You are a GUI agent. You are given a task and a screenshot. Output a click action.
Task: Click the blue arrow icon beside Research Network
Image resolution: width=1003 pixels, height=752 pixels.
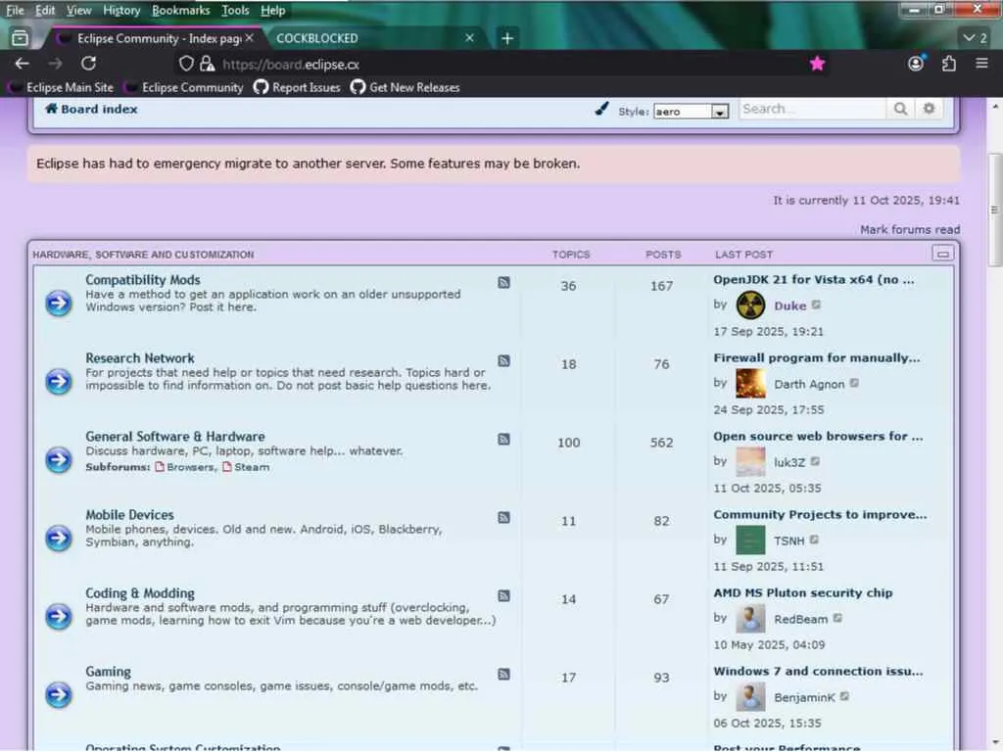58,381
